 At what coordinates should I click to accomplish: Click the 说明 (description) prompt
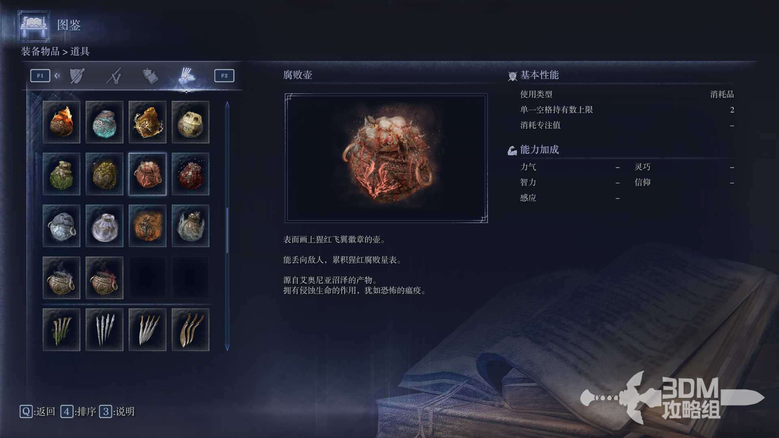point(117,412)
